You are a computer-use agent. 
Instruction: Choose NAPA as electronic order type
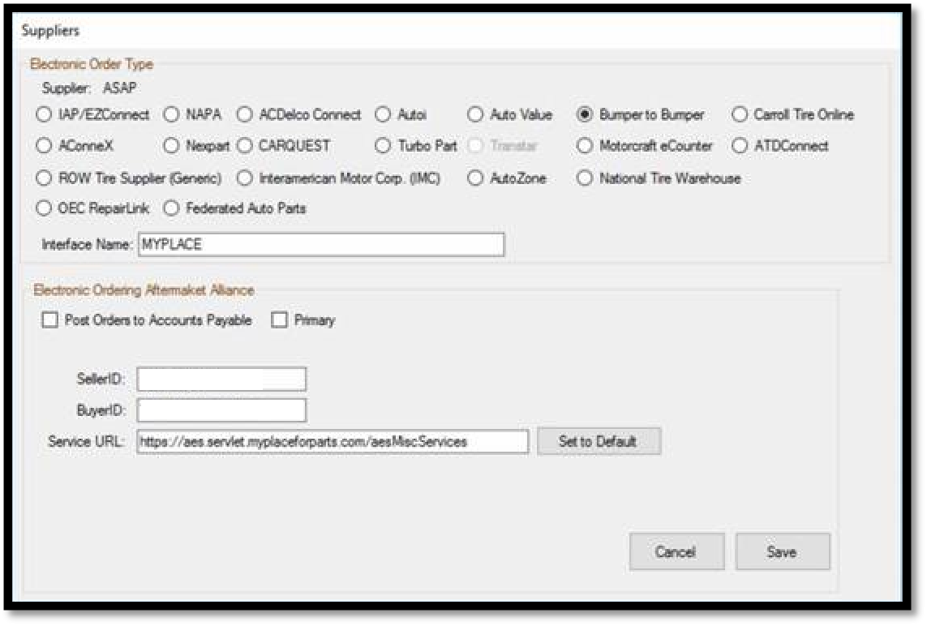point(171,115)
